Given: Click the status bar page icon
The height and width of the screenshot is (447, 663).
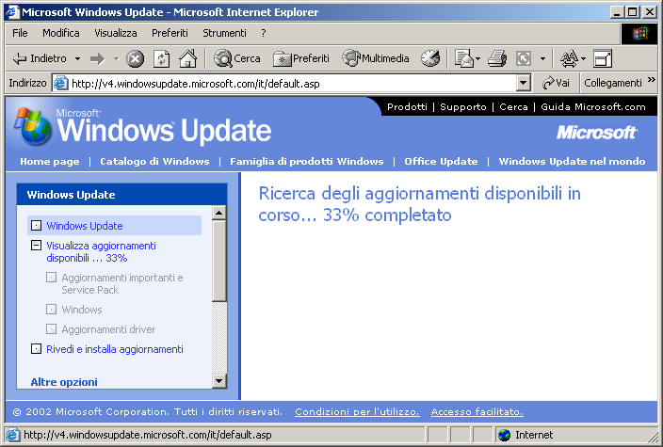Looking at the screenshot, I should (12, 435).
